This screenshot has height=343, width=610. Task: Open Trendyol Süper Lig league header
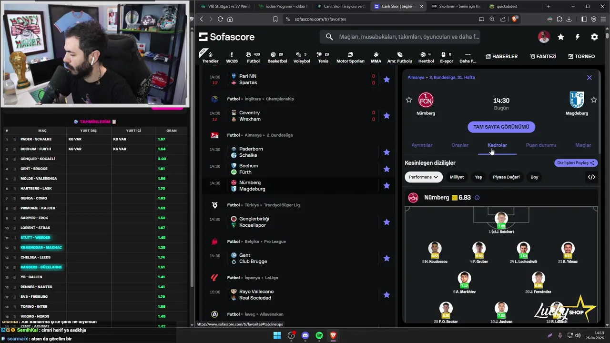click(282, 205)
